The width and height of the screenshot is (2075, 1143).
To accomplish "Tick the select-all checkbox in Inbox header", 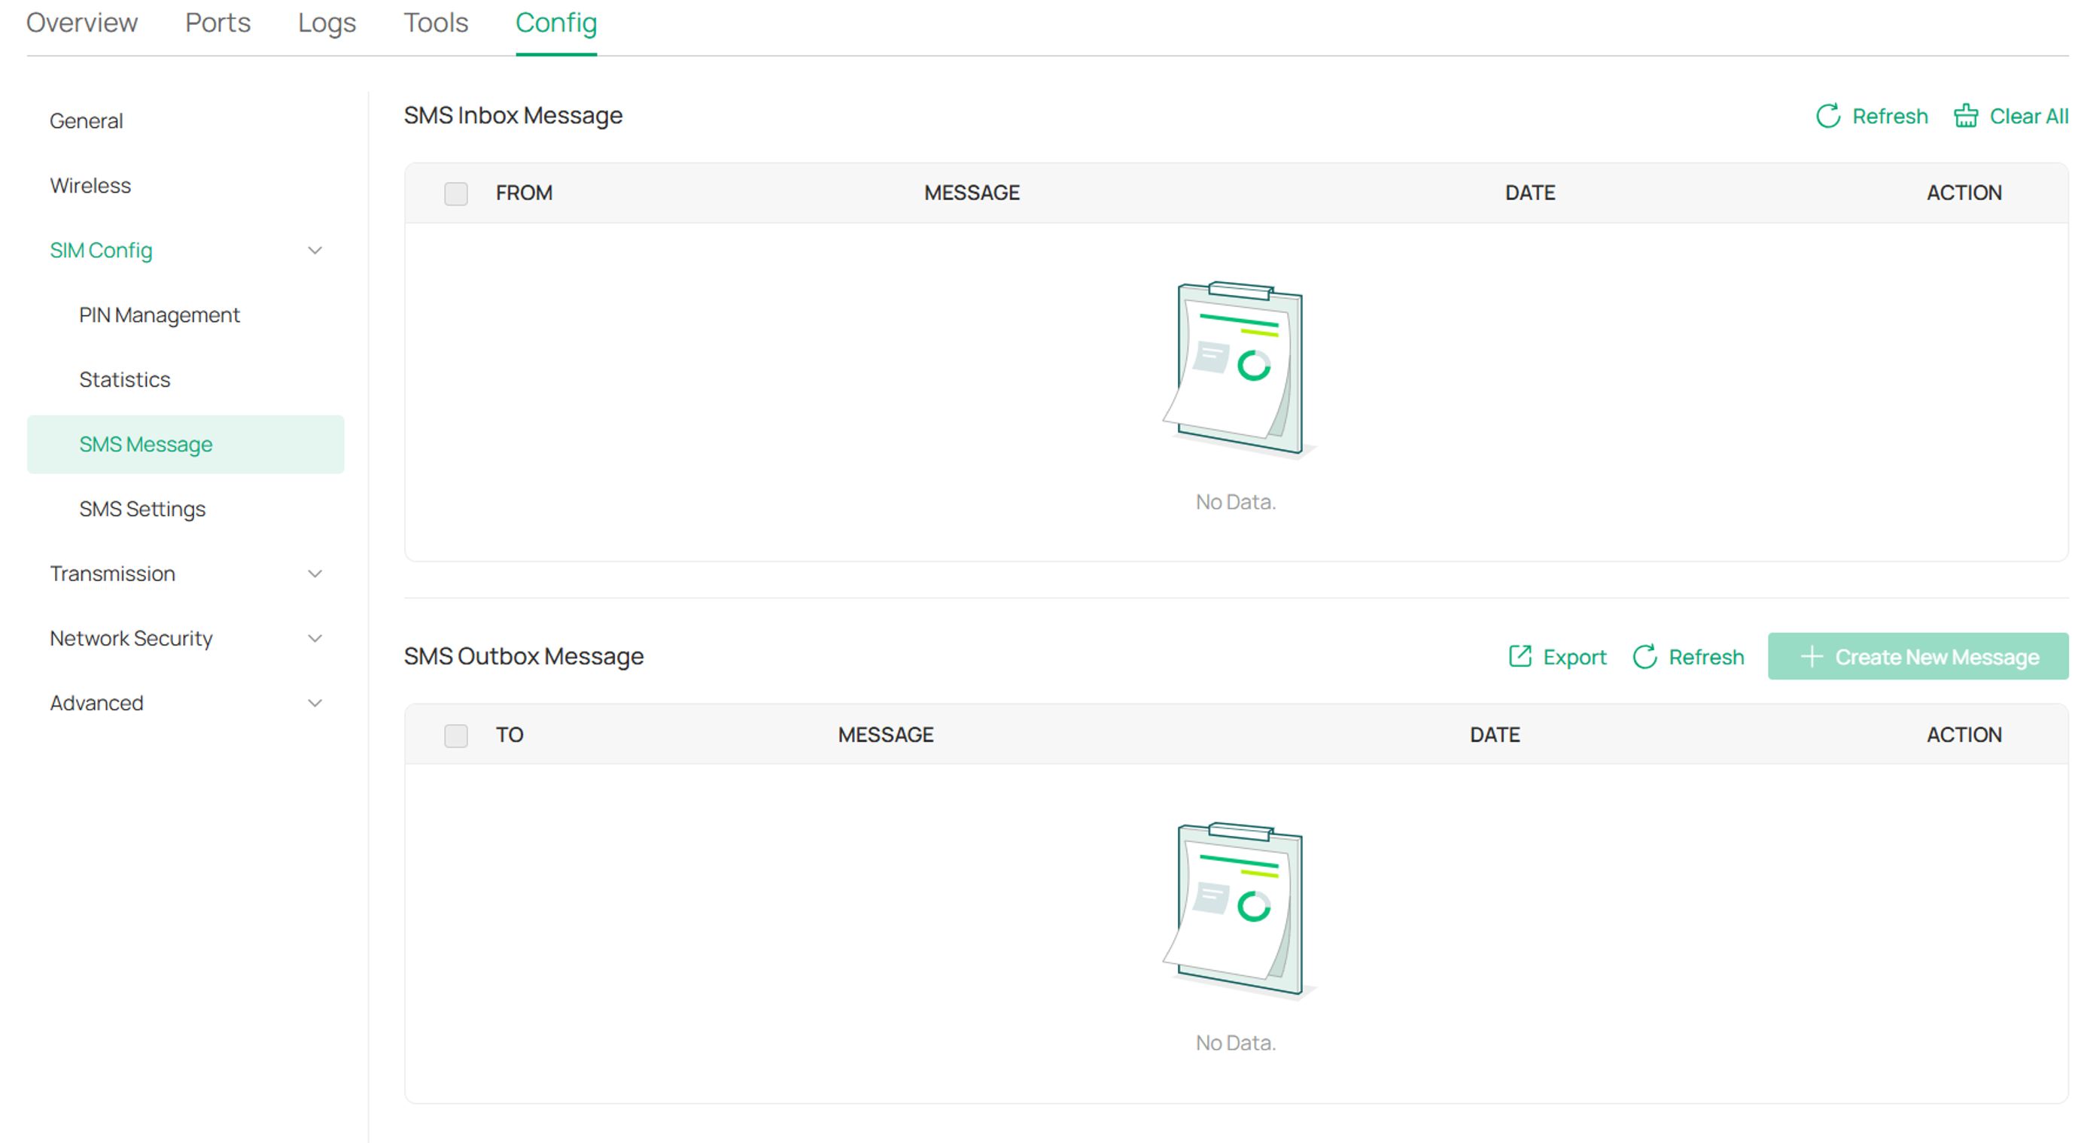I will 456,193.
